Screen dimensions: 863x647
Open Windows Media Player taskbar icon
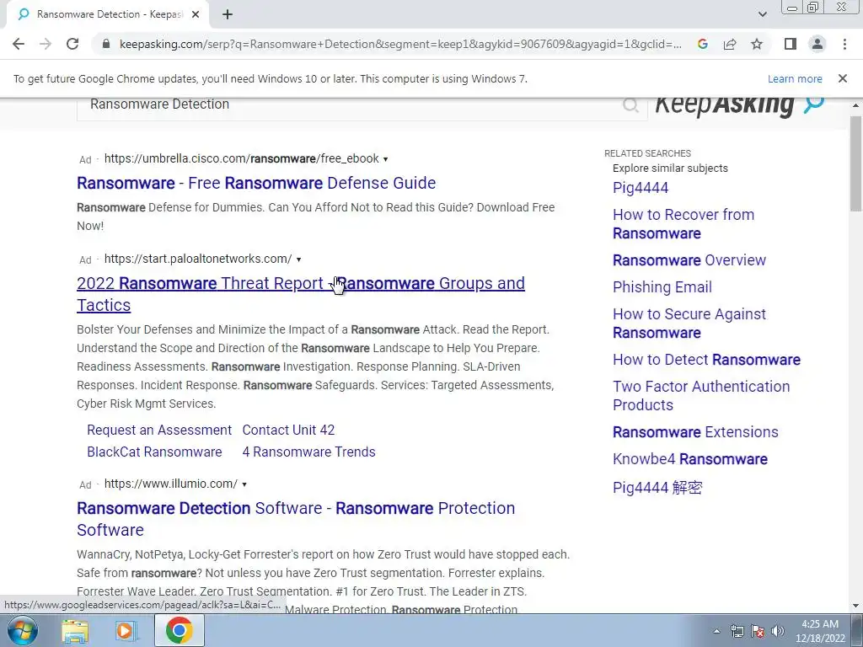(126, 630)
